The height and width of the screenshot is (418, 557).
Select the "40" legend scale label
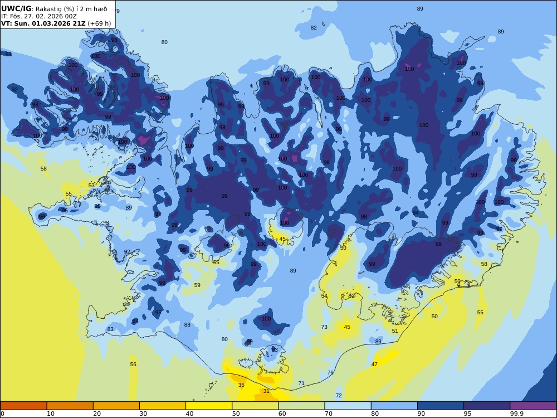(190, 414)
